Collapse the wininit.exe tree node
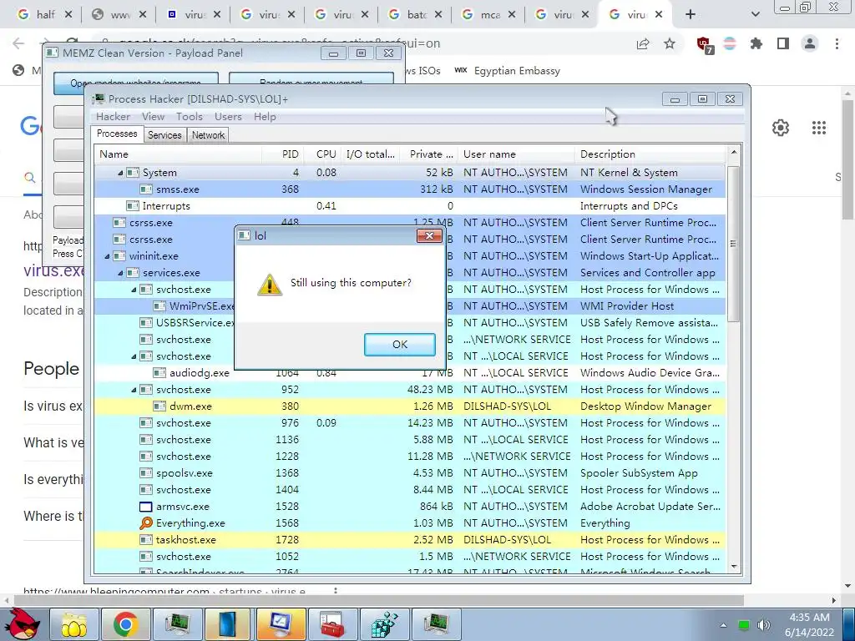 tap(107, 256)
